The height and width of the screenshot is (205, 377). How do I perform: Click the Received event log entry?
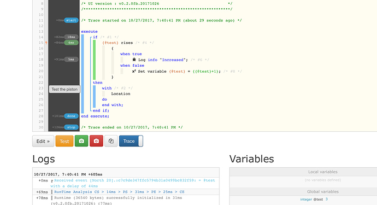133,183
